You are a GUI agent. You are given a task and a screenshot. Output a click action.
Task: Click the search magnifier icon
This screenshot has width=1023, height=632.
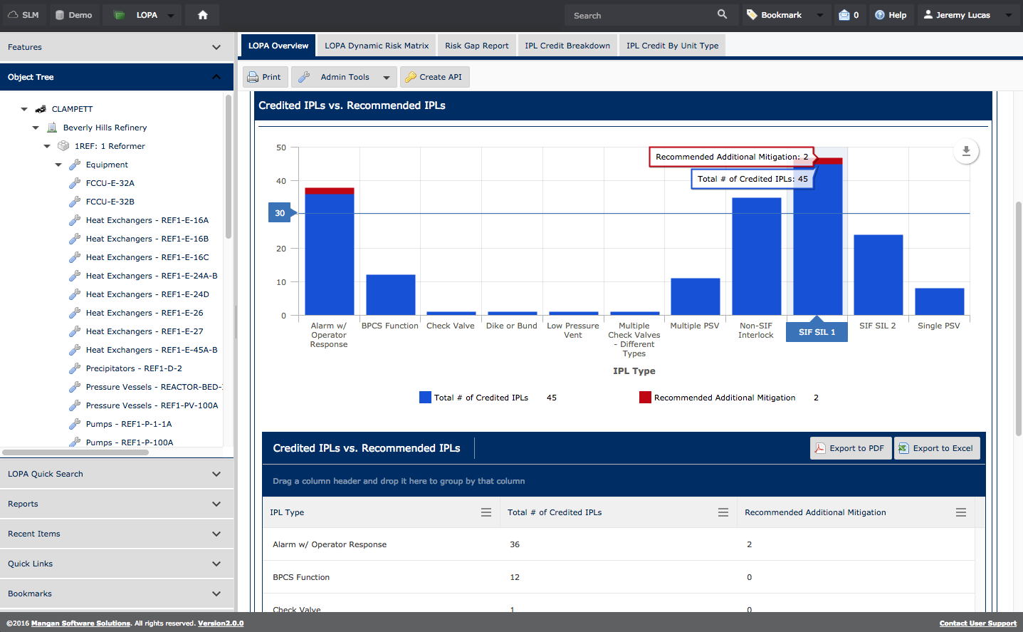(722, 15)
